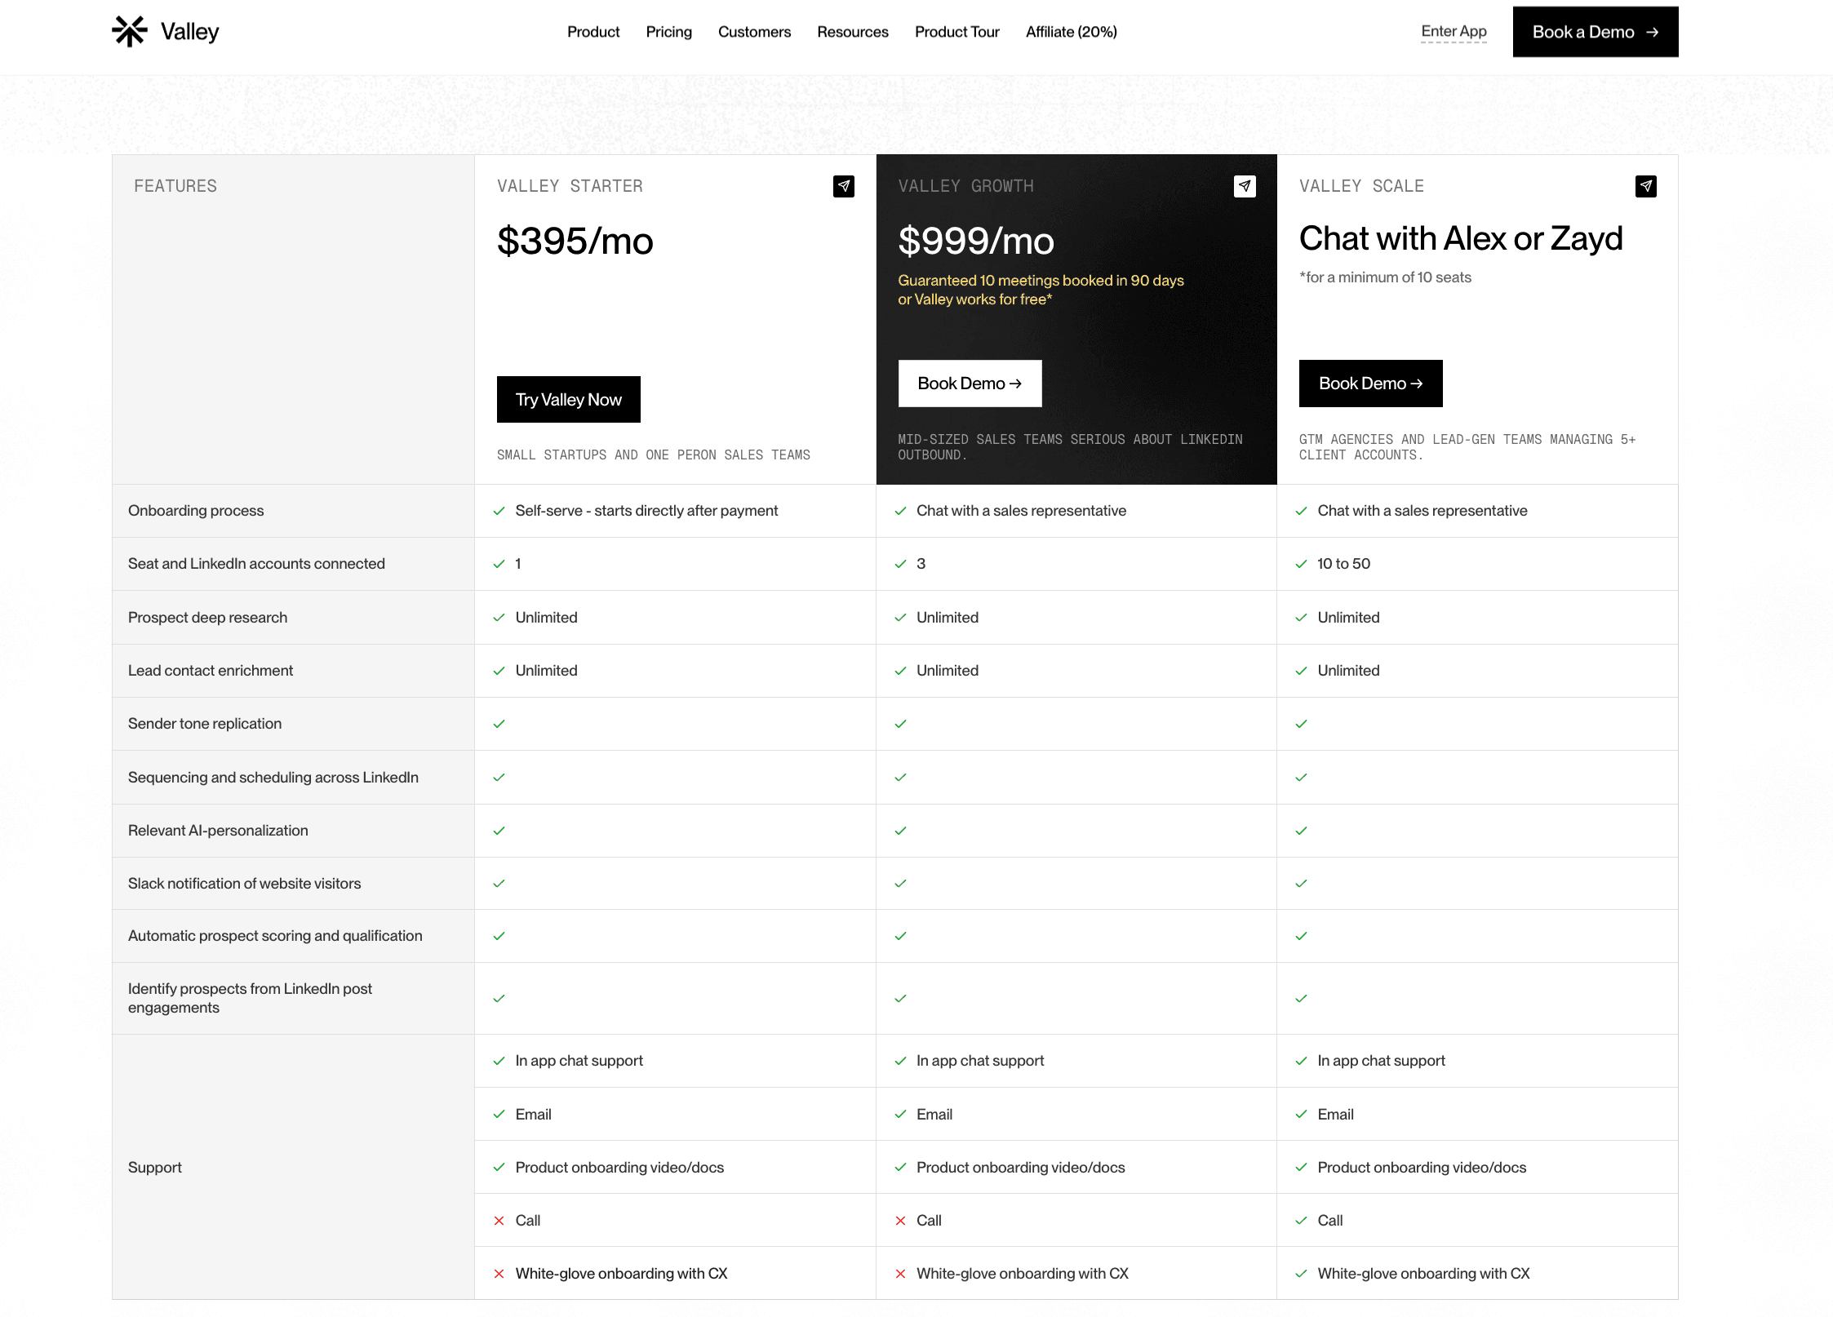The width and height of the screenshot is (1833, 1317).
Task: Click the red X beside Call in Growth column
Action: pyautogui.click(x=900, y=1221)
